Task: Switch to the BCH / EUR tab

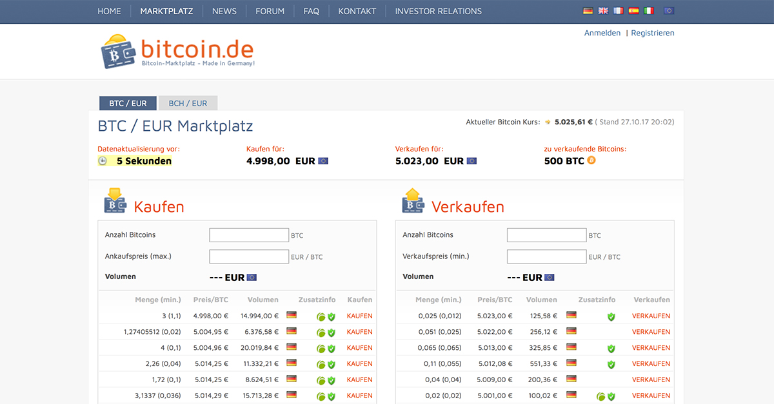Action: pos(188,103)
